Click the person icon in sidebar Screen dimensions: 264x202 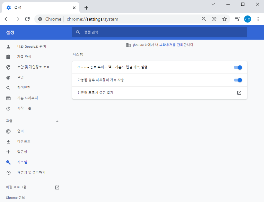tap(8, 47)
